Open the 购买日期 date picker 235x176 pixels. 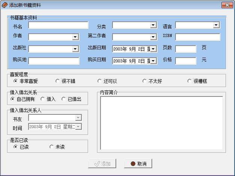(x=153, y=61)
